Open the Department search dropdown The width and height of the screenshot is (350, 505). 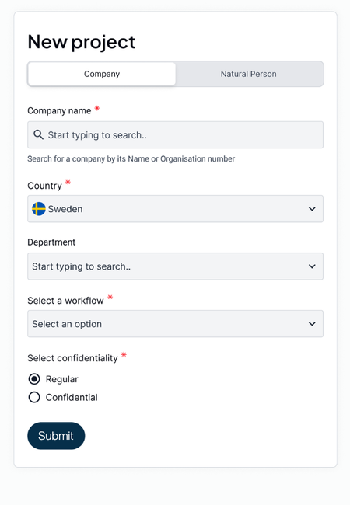[x=175, y=266]
